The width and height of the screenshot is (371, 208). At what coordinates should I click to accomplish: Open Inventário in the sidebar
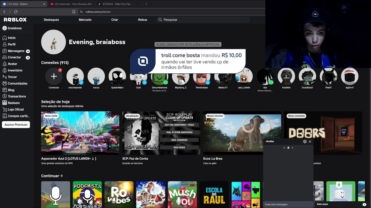(x=12, y=70)
